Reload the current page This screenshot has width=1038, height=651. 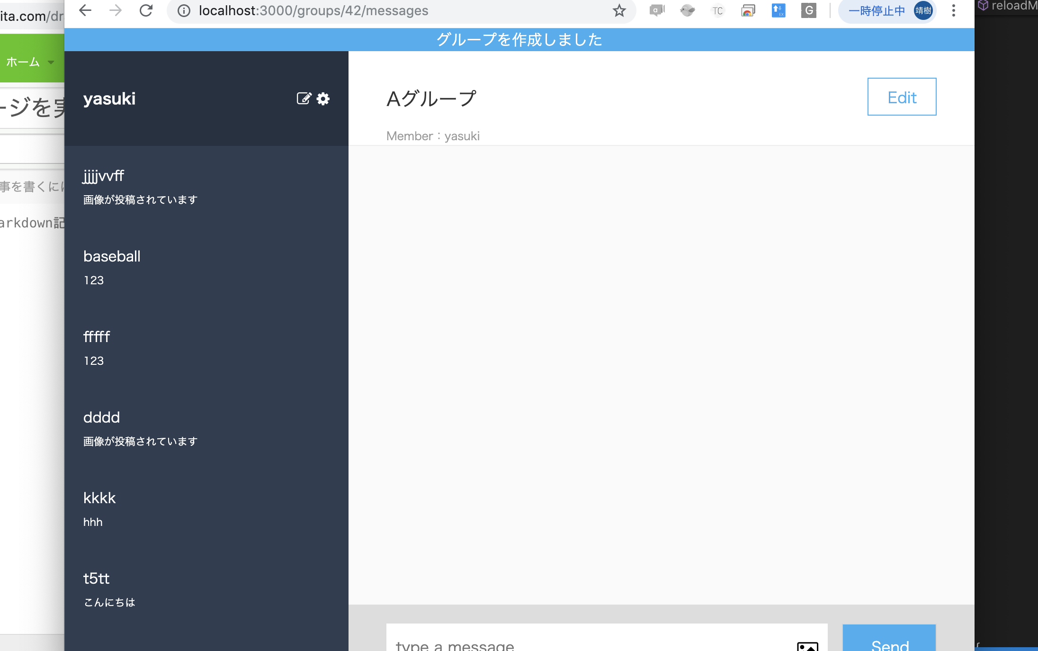[x=146, y=10]
